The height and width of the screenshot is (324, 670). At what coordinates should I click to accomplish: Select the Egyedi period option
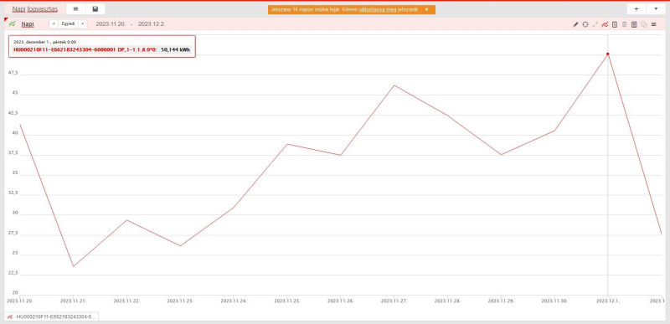(68, 24)
